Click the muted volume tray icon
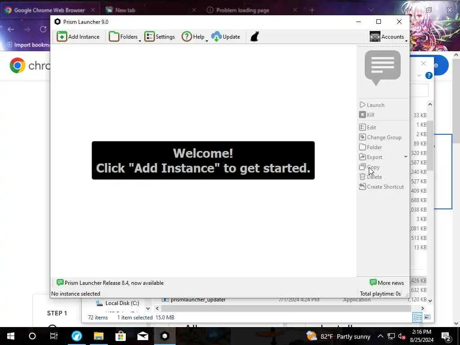The height and width of the screenshot is (345, 460). (401, 336)
